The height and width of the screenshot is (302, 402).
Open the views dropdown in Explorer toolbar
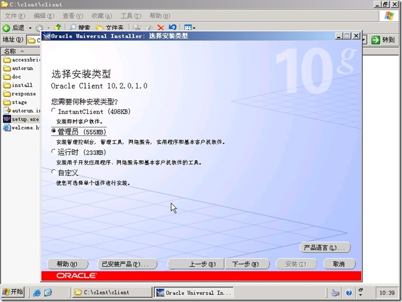click(190, 27)
